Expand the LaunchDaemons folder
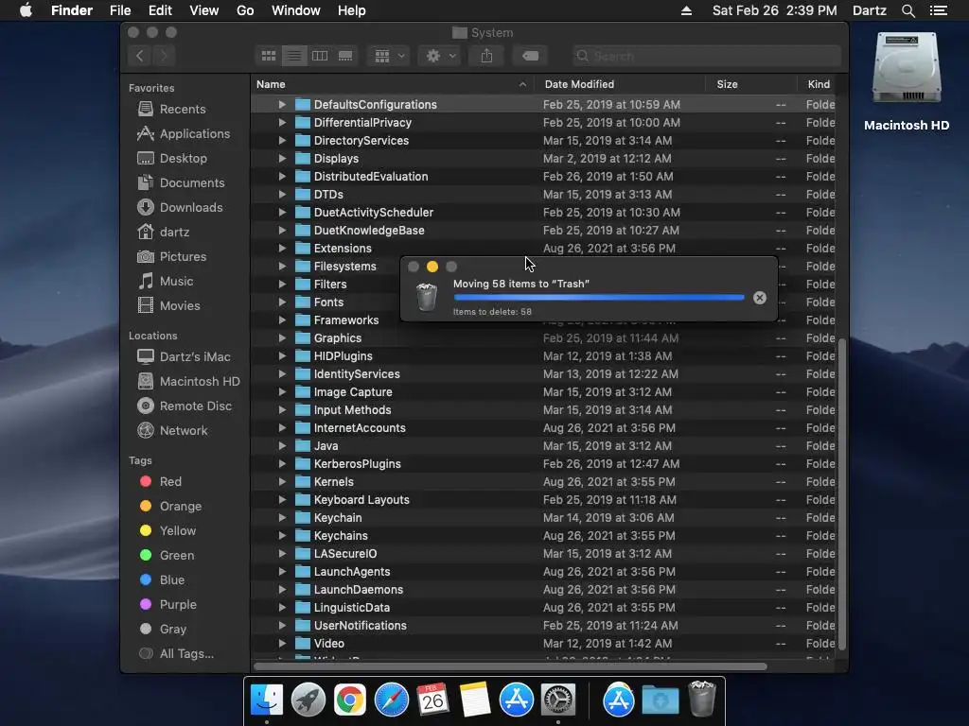 282,590
